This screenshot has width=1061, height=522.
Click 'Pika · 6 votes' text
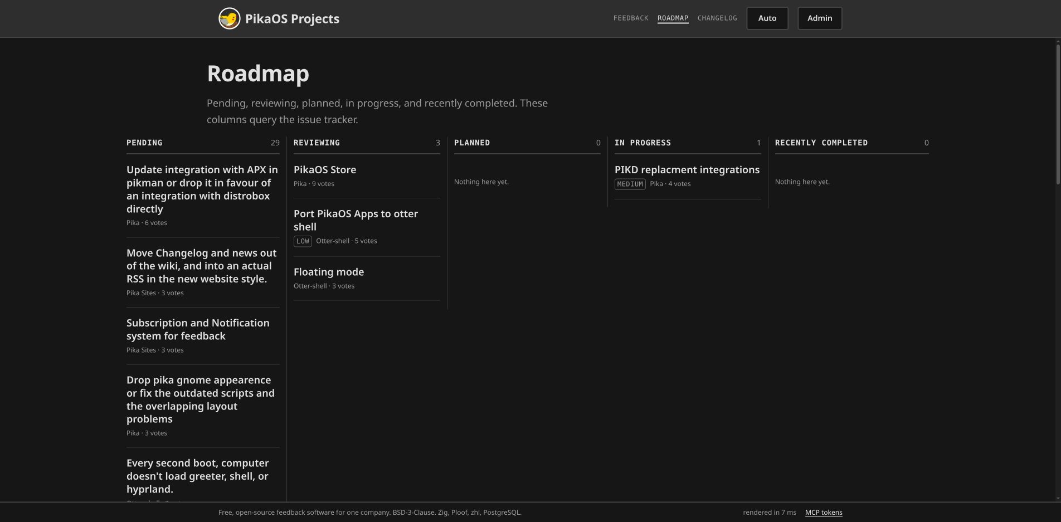tap(147, 223)
